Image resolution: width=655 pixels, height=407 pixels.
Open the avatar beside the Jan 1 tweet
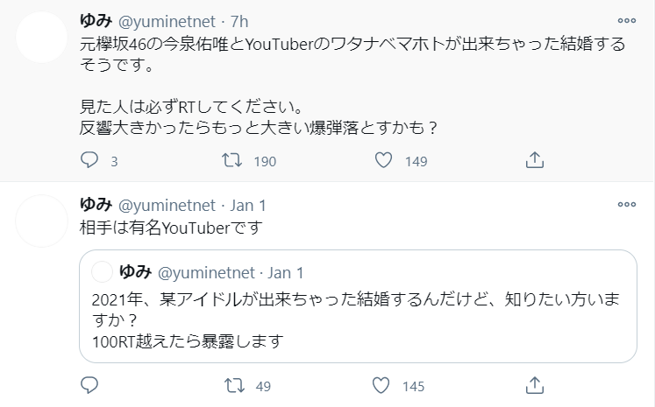coord(42,221)
